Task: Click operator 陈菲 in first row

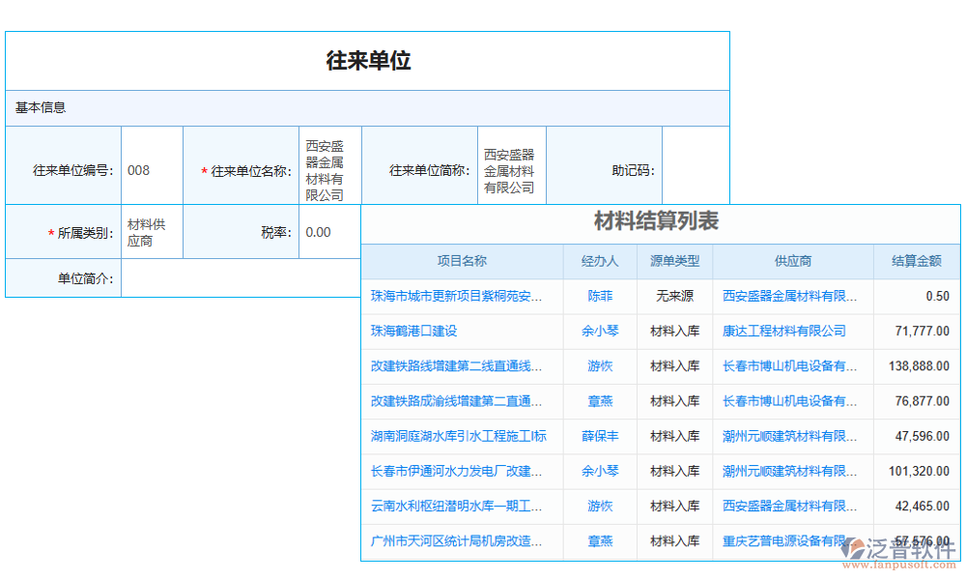Action: click(600, 297)
